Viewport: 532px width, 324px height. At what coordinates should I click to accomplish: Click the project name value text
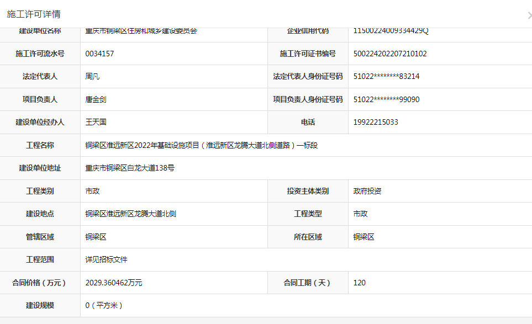click(201, 145)
